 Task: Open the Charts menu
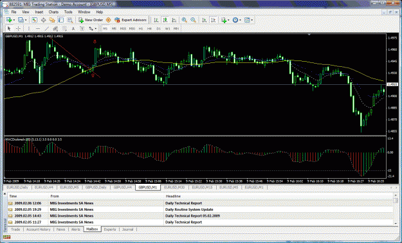click(53, 12)
